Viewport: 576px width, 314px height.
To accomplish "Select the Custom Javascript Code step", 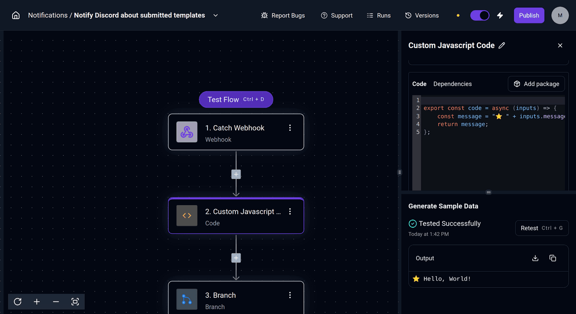I will 236,216.
